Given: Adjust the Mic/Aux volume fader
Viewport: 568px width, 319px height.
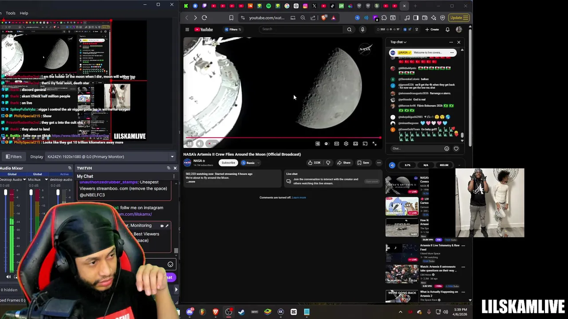Looking at the screenshot, I should pyautogui.click(x=31, y=193).
